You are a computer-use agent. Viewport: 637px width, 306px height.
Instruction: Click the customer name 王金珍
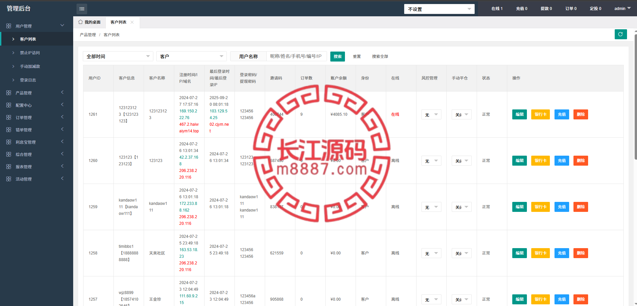pos(155,299)
